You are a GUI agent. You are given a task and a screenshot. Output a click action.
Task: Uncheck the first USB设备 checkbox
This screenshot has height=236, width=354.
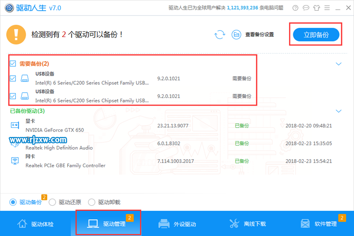tap(13, 78)
